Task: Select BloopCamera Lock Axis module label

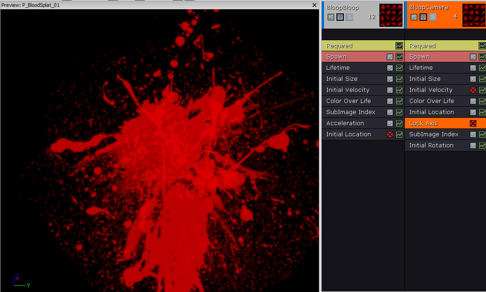Action: (423, 123)
